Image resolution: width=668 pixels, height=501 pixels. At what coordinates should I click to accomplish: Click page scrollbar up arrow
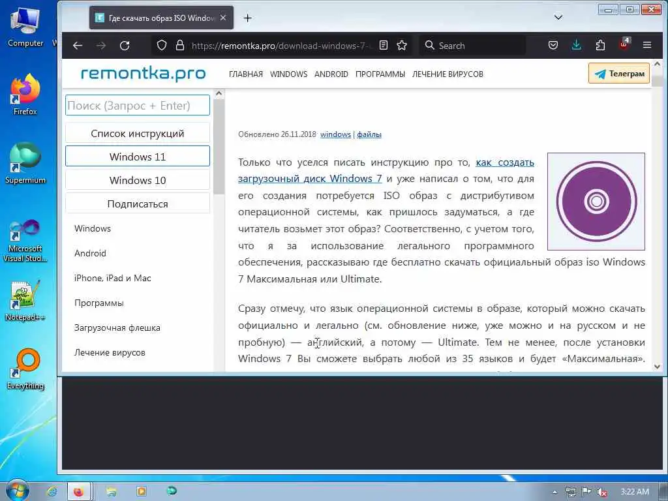(x=657, y=64)
